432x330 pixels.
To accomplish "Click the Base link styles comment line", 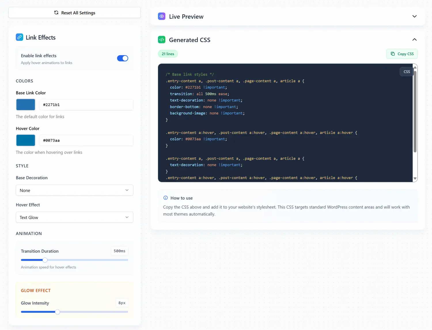I will tap(190, 75).
